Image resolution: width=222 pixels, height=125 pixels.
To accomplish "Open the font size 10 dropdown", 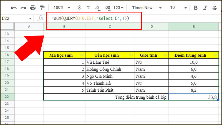I will pos(178,8).
